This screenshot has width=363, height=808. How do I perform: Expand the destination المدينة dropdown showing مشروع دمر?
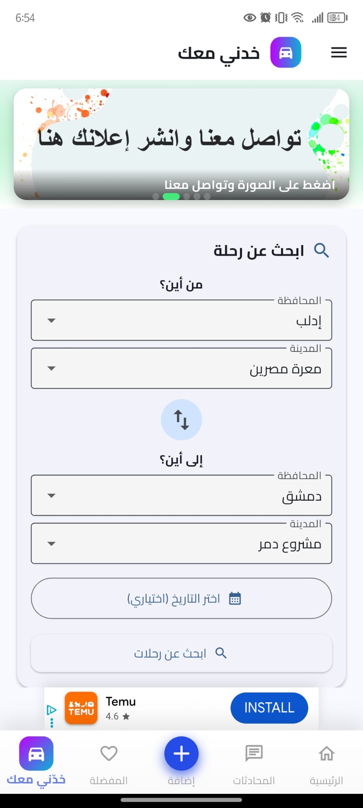tap(181, 543)
